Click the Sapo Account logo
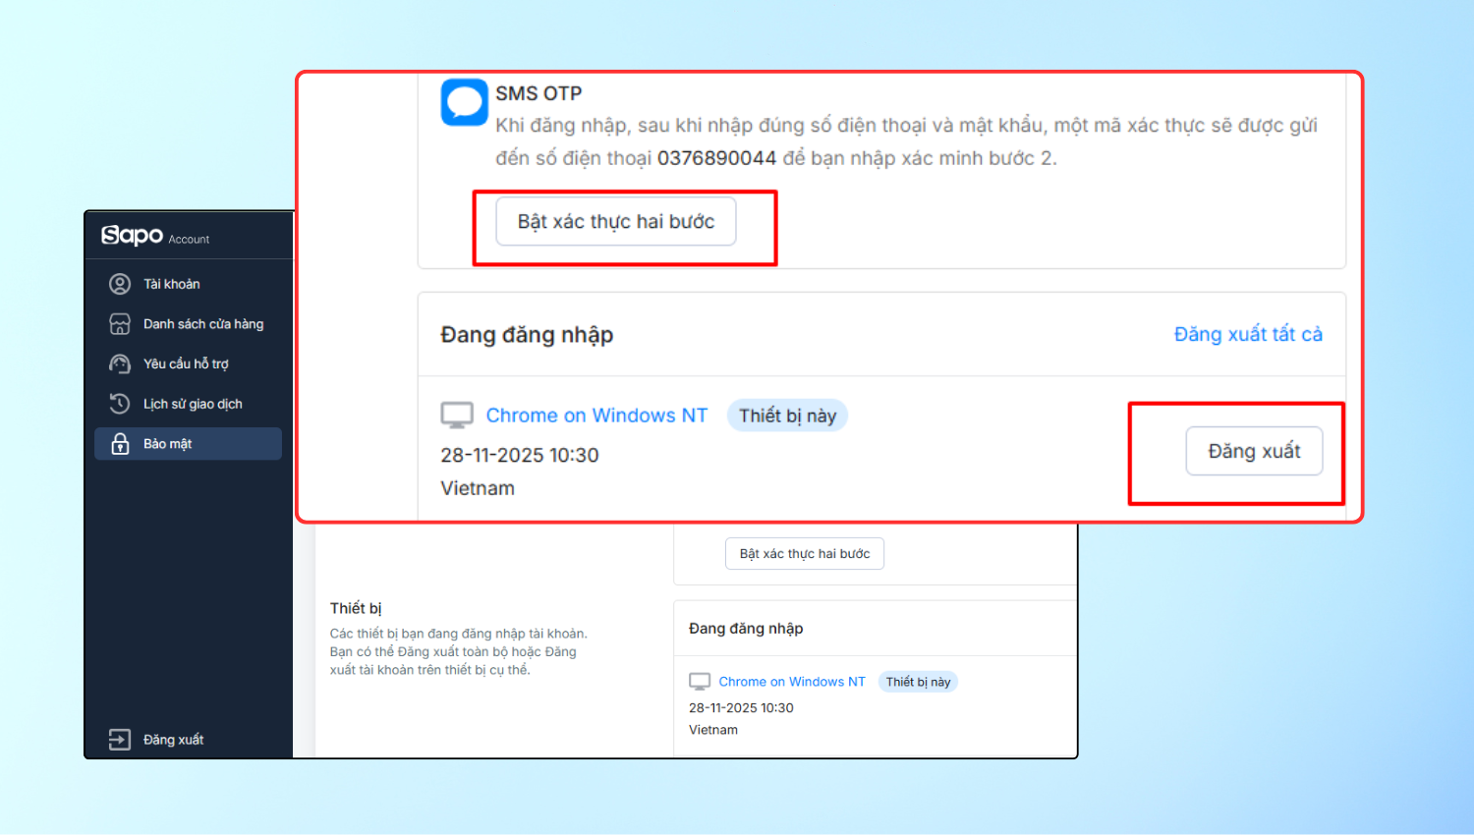The image size is (1474, 835). (154, 236)
